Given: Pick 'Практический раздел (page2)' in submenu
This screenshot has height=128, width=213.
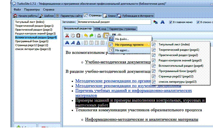Looking at the screenshot, I should point(180,55).
